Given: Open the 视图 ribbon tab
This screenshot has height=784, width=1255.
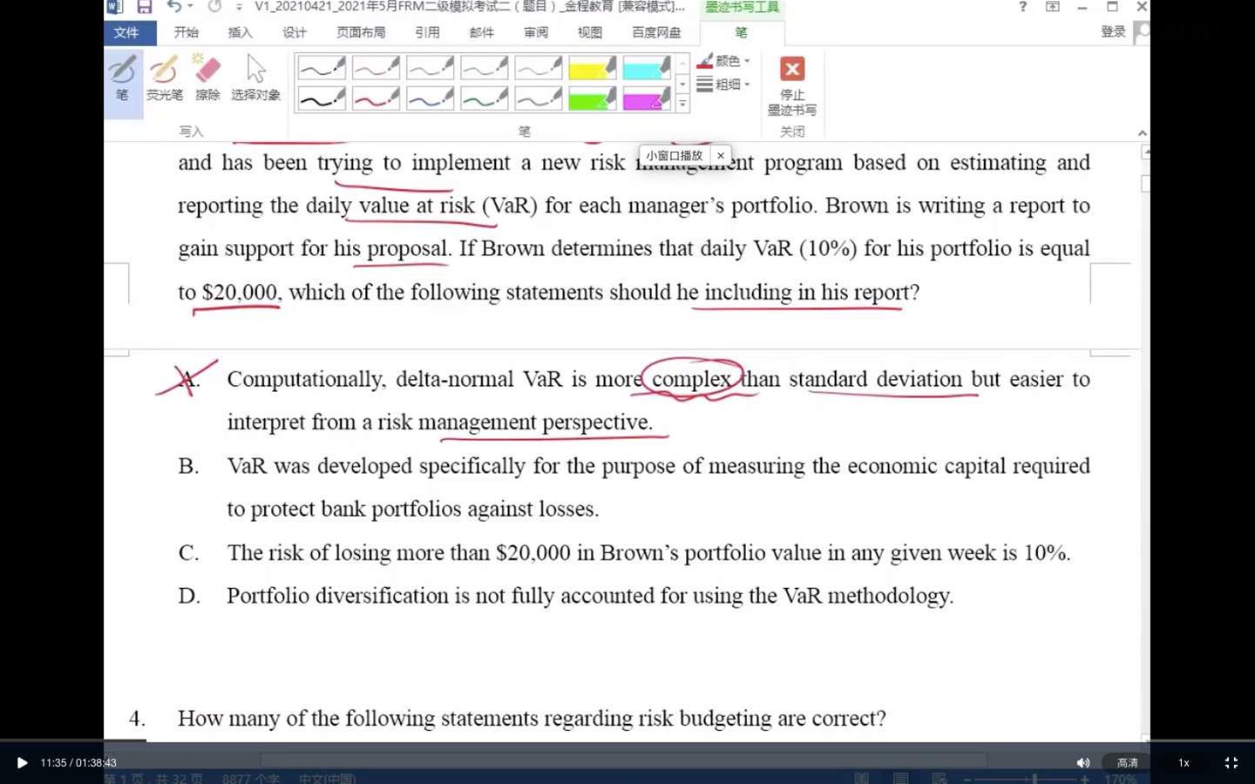Looking at the screenshot, I should [x=590, y=32].
